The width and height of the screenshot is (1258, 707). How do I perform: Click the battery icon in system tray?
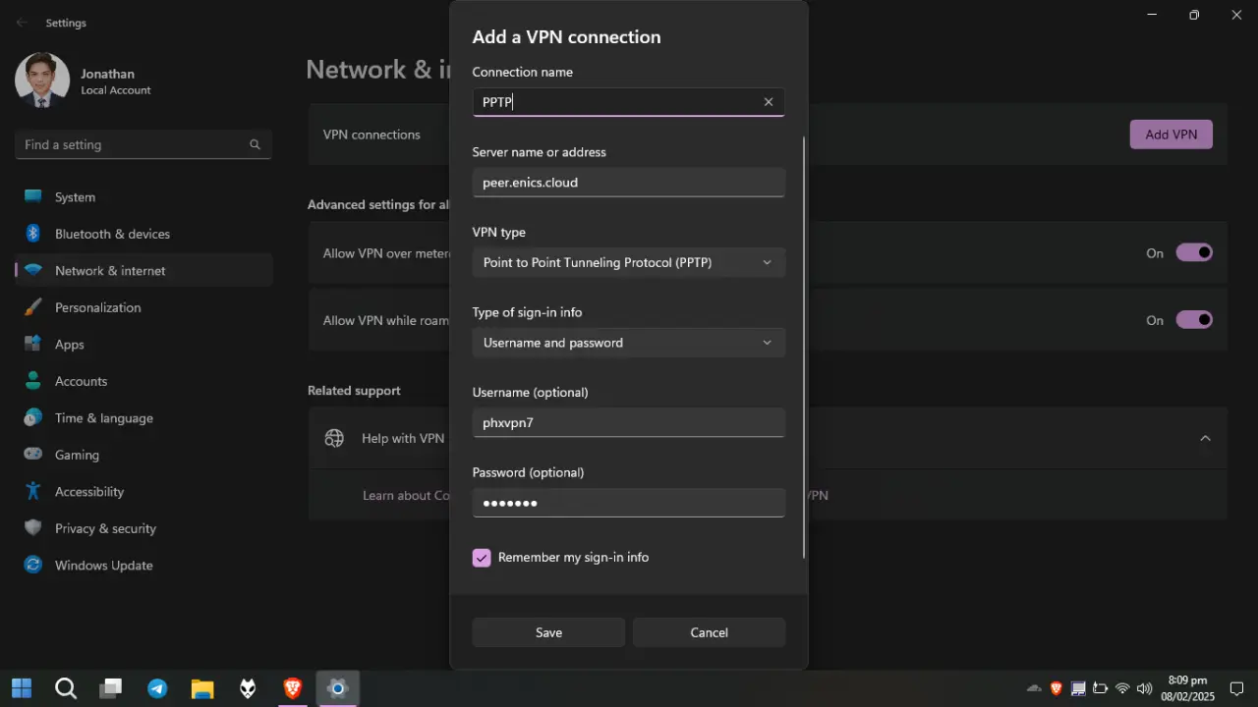point(1100,688)
